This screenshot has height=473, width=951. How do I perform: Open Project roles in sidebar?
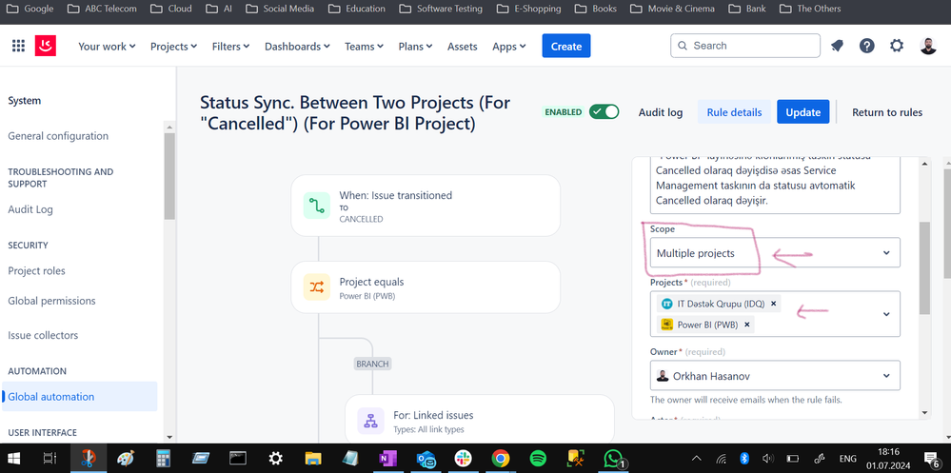36,270
